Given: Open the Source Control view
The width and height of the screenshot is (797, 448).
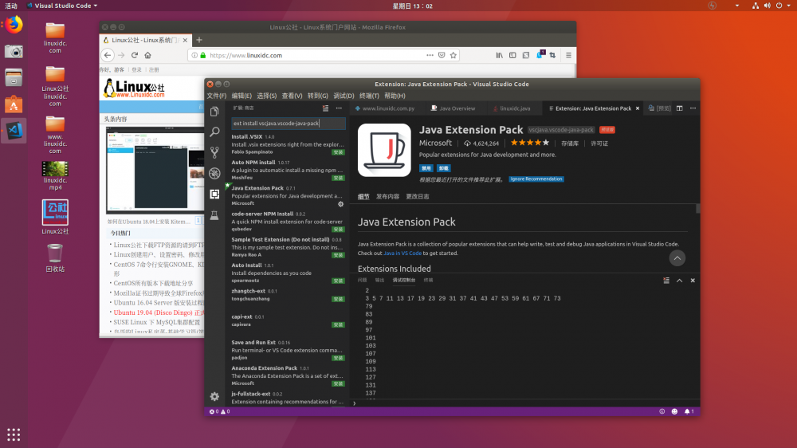Looking at the screenshot, I should tap(214, 152).
